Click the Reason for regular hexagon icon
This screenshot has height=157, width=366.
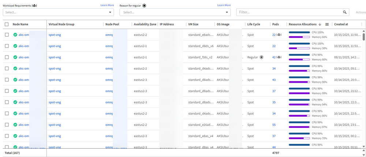[x=144, y=5]
